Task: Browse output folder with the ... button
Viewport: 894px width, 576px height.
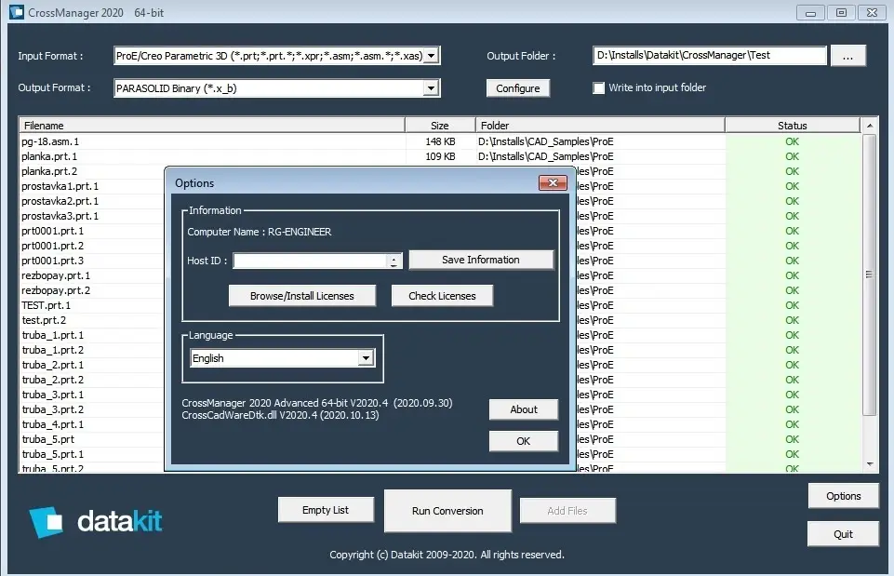Action: 847,56
